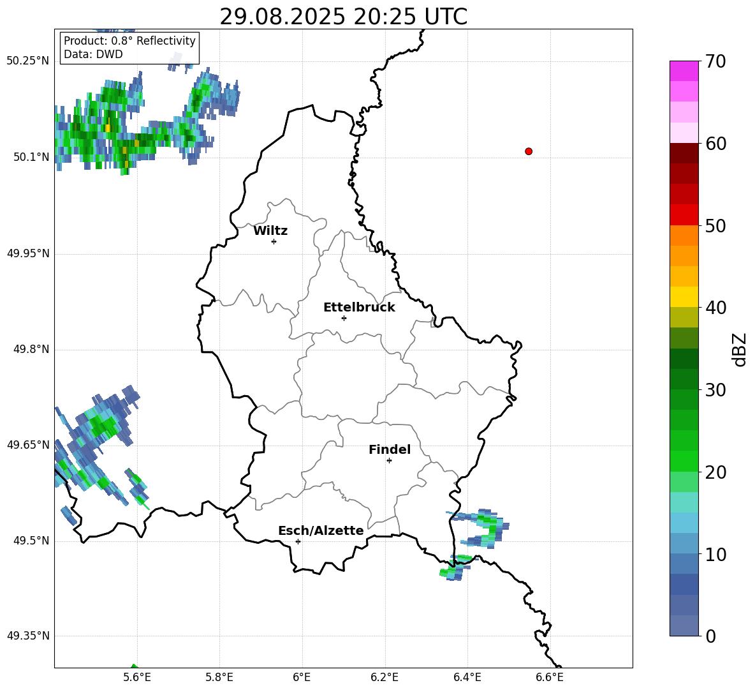Click the Findel location label

[390, 449]
